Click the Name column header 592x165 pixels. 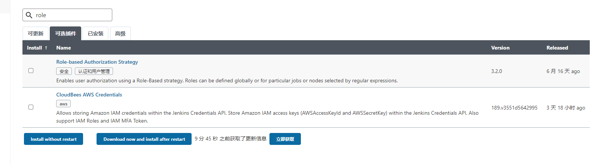[64, 48]
